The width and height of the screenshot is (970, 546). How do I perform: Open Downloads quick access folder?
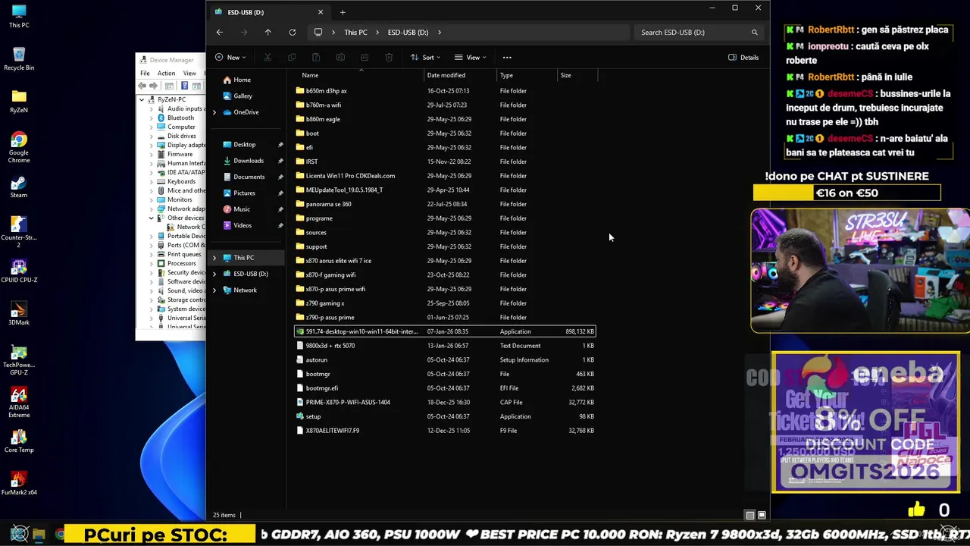[x=249, y=161]
